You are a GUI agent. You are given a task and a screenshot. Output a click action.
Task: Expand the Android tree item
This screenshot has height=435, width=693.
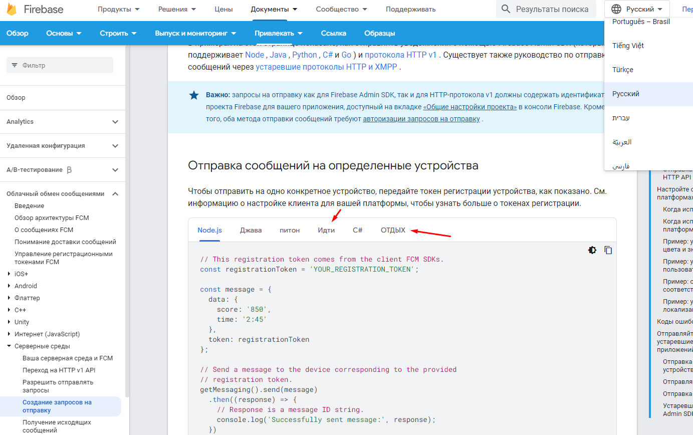(x=9, y=286)
